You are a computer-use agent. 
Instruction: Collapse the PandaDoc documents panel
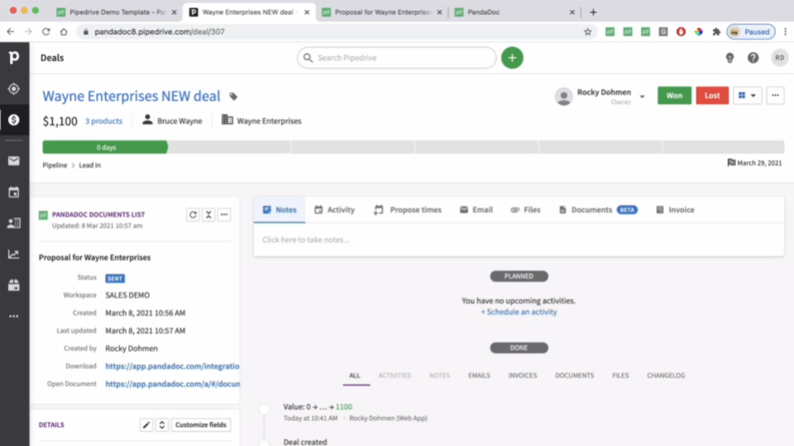point(208,215)
